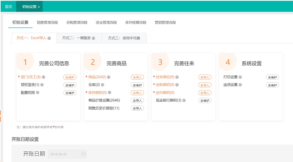Play the video icon beside 部门/员工(4)
The width and height of the screenshot is (293, 162).
pyautogui.click(x=43, y=77)
